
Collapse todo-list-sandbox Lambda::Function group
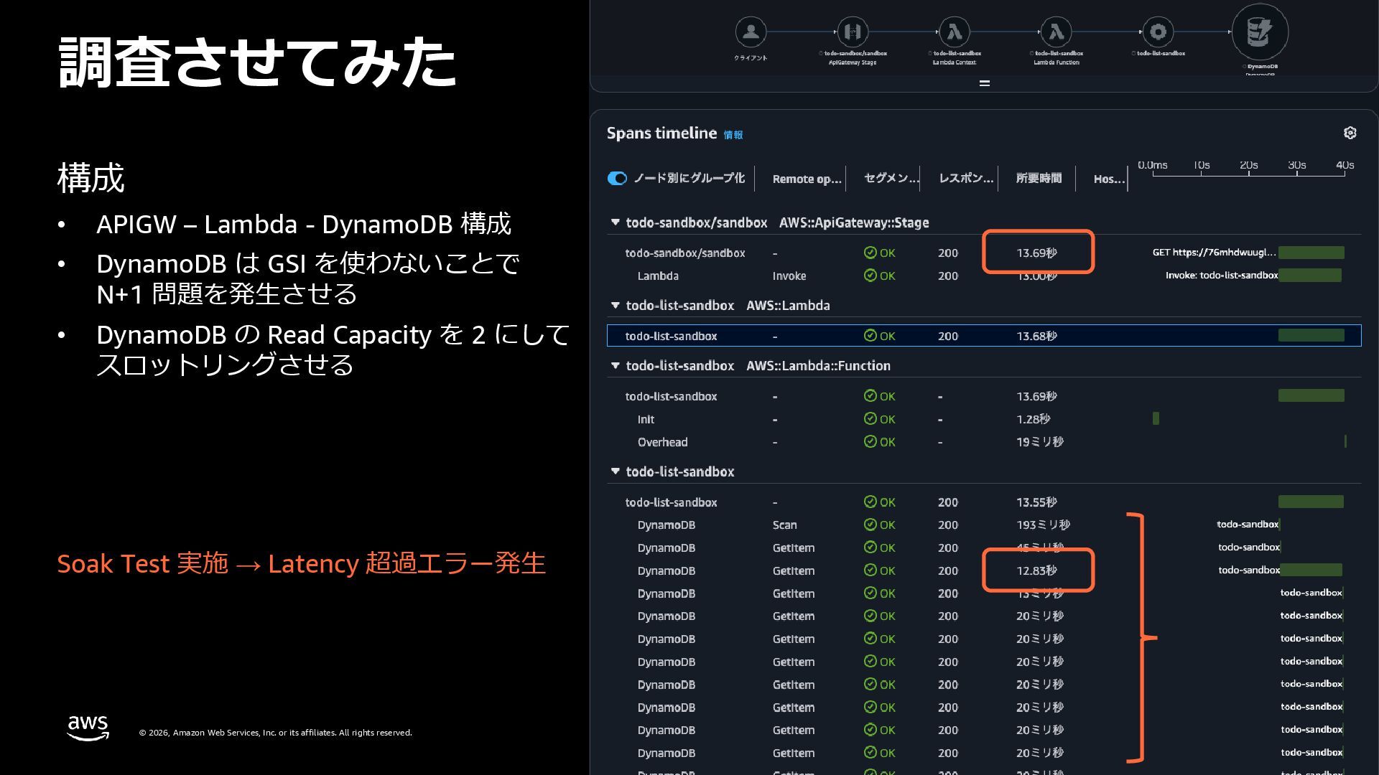tap(615, 365)
